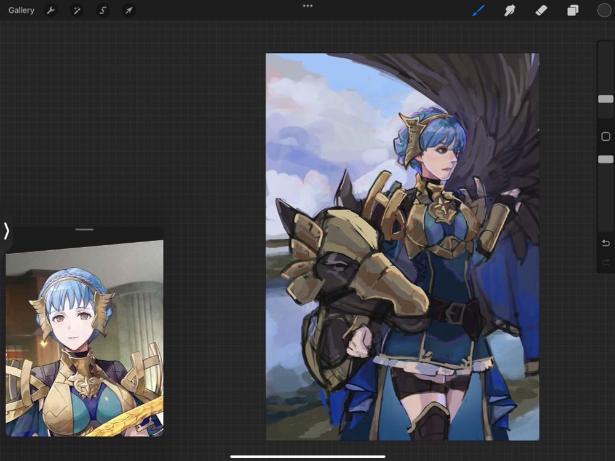Open the Adjustments magic wand menu
The image size is (615, 461).
pos(76,10)
